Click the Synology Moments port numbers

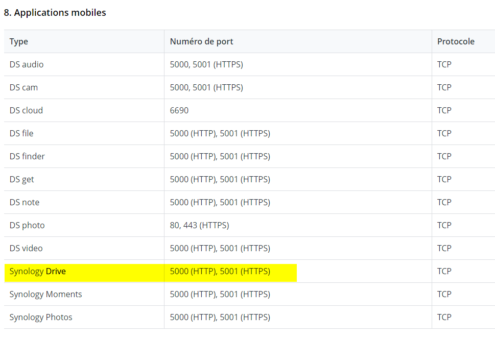(220, 295)
